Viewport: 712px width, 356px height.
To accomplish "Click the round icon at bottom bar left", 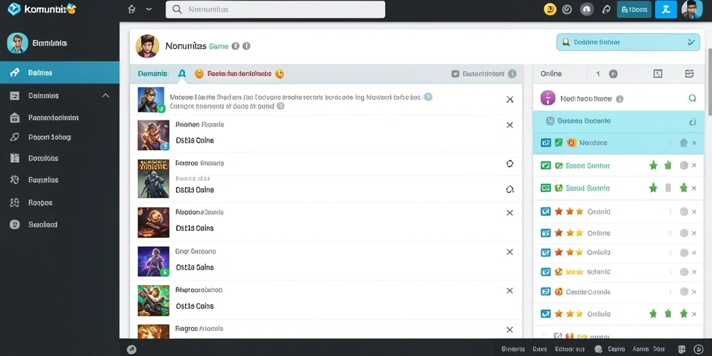I will (131, 349).
